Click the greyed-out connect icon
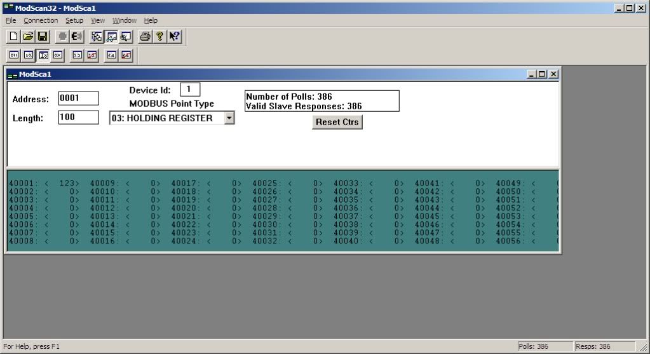The image size is (650, 354). click(62, 36)
